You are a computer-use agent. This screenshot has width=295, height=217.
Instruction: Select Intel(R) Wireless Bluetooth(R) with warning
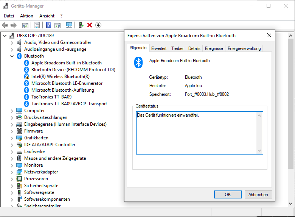pyautogui.click(x=61, y=76)
